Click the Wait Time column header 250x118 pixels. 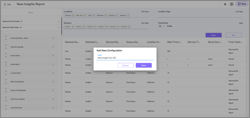click(x=174, y=42)
